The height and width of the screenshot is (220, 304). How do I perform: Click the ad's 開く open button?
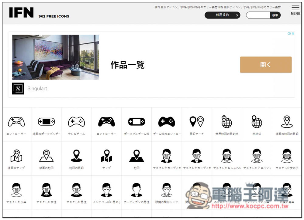(266, 65)
